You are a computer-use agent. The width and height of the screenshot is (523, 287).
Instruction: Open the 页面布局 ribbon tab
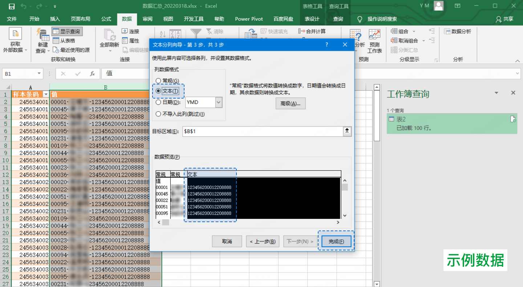click(x=81, y=19)
